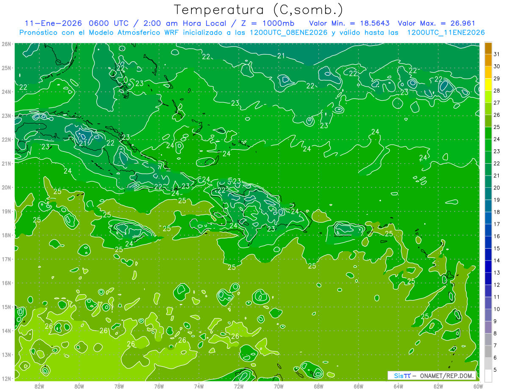This screenshot has width=508, height=392.
Task: Click the 68W longitude axis label
Action: [x=318, y=387]
